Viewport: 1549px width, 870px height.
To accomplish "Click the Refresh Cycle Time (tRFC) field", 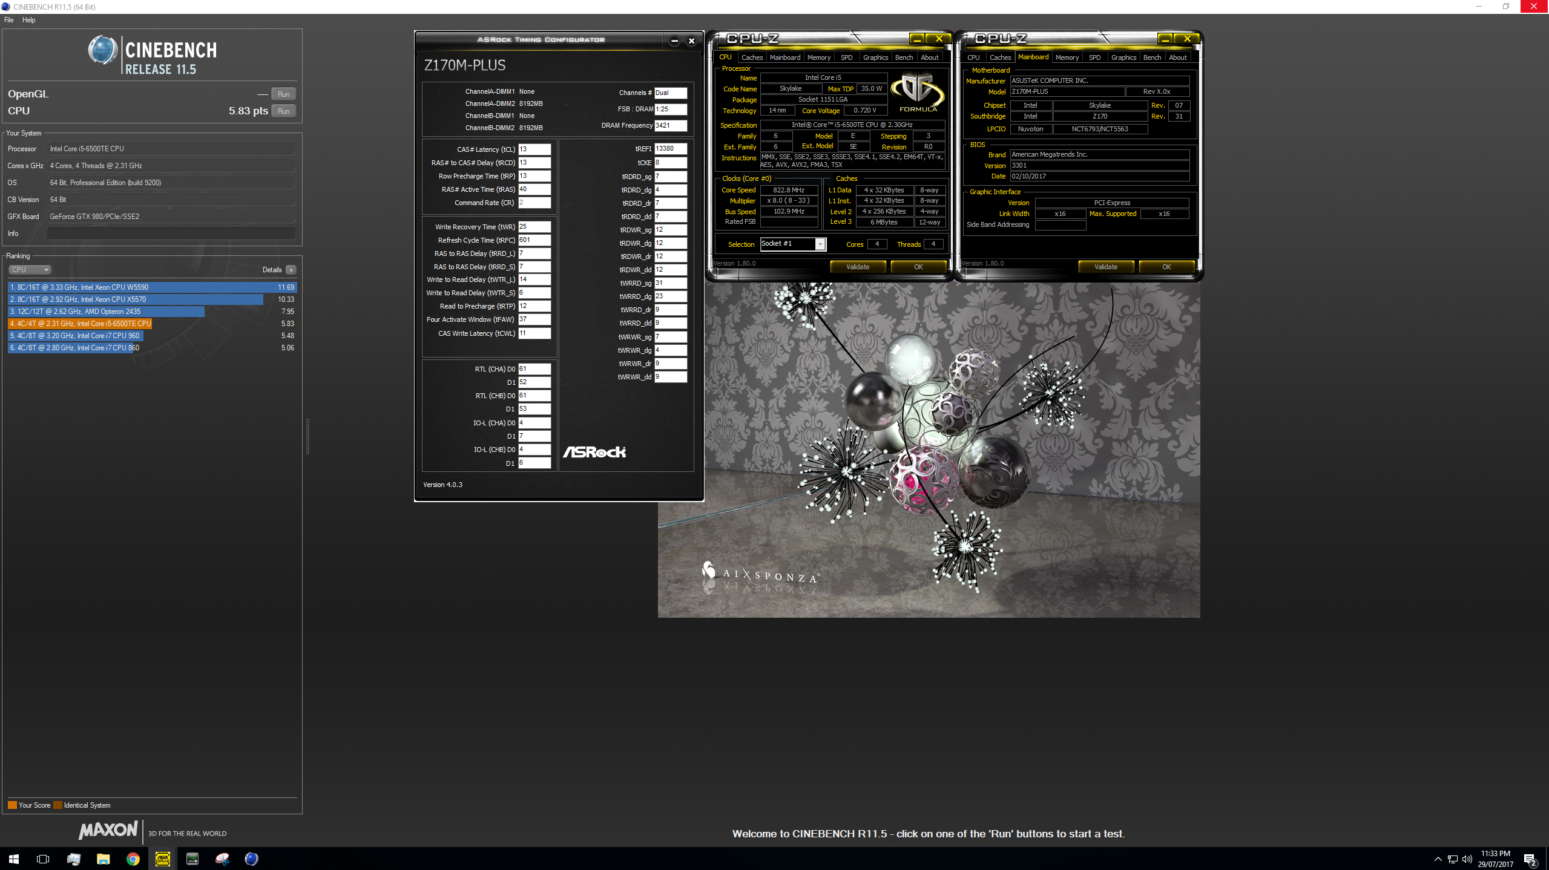I will (534, 240).
